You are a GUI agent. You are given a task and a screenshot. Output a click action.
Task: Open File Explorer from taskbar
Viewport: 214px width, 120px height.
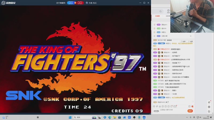115,117
